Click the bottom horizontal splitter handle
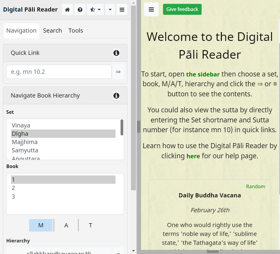280x254 pixels. click(213, 252)
